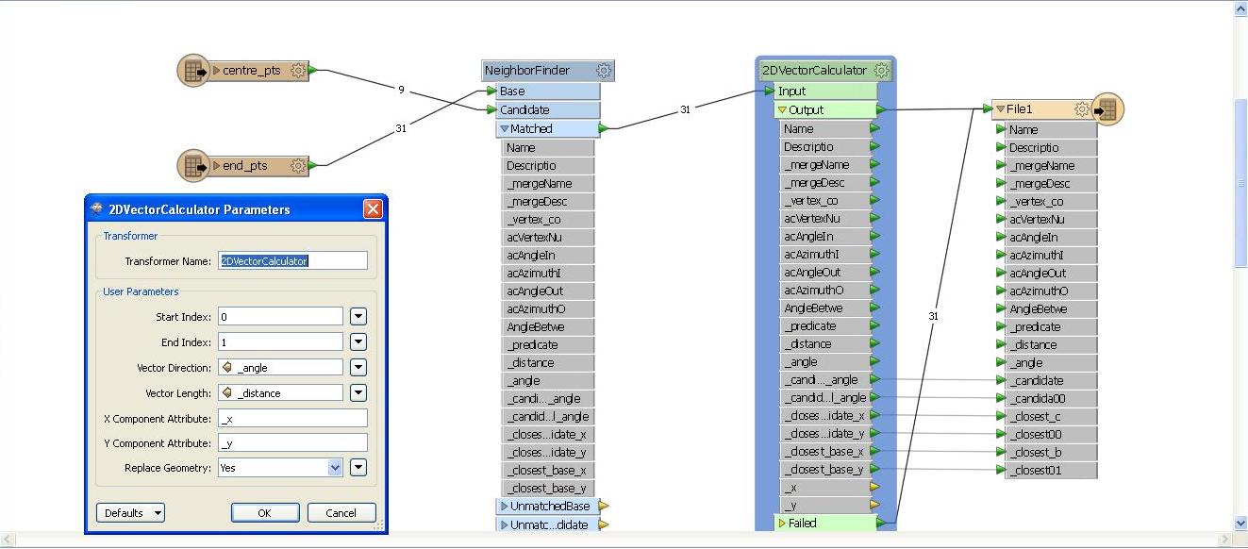The width and height of the screenshot is (1248, 549).
Task: Collapse the NeighborFinder Matched port attributes
Action: (505, 129)
